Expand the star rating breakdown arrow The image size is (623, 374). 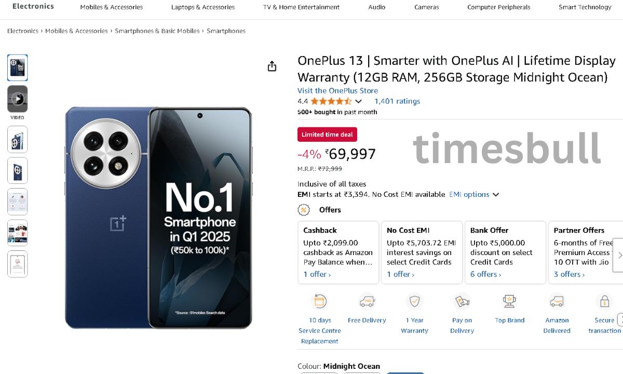coord(358,101)
